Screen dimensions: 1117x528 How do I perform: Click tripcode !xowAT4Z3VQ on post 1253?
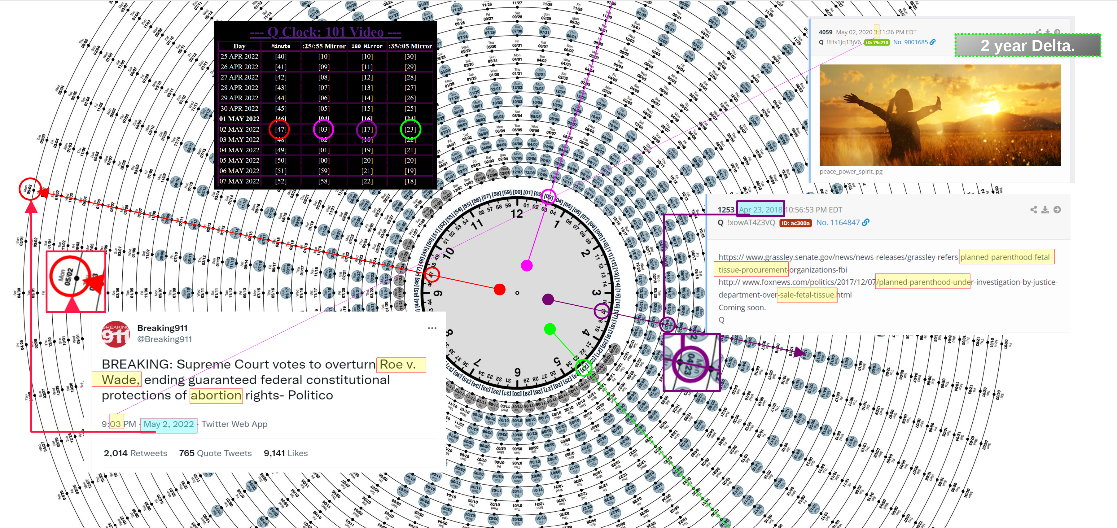pyautogui.click(x=751, y=223)
